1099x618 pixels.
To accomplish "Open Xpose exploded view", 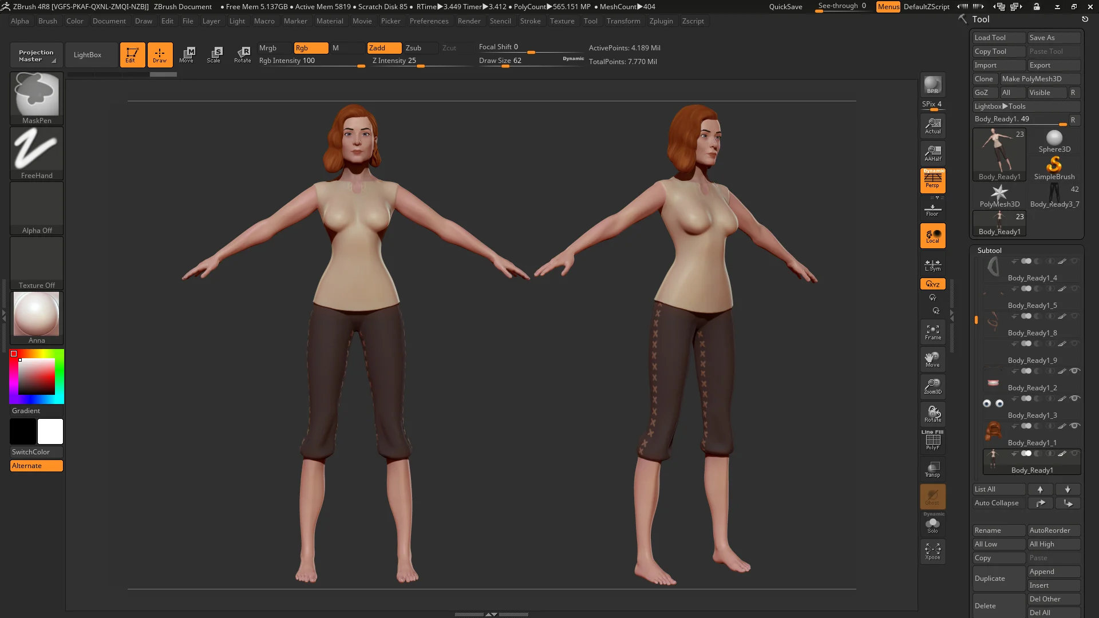I will click(932, 552).
